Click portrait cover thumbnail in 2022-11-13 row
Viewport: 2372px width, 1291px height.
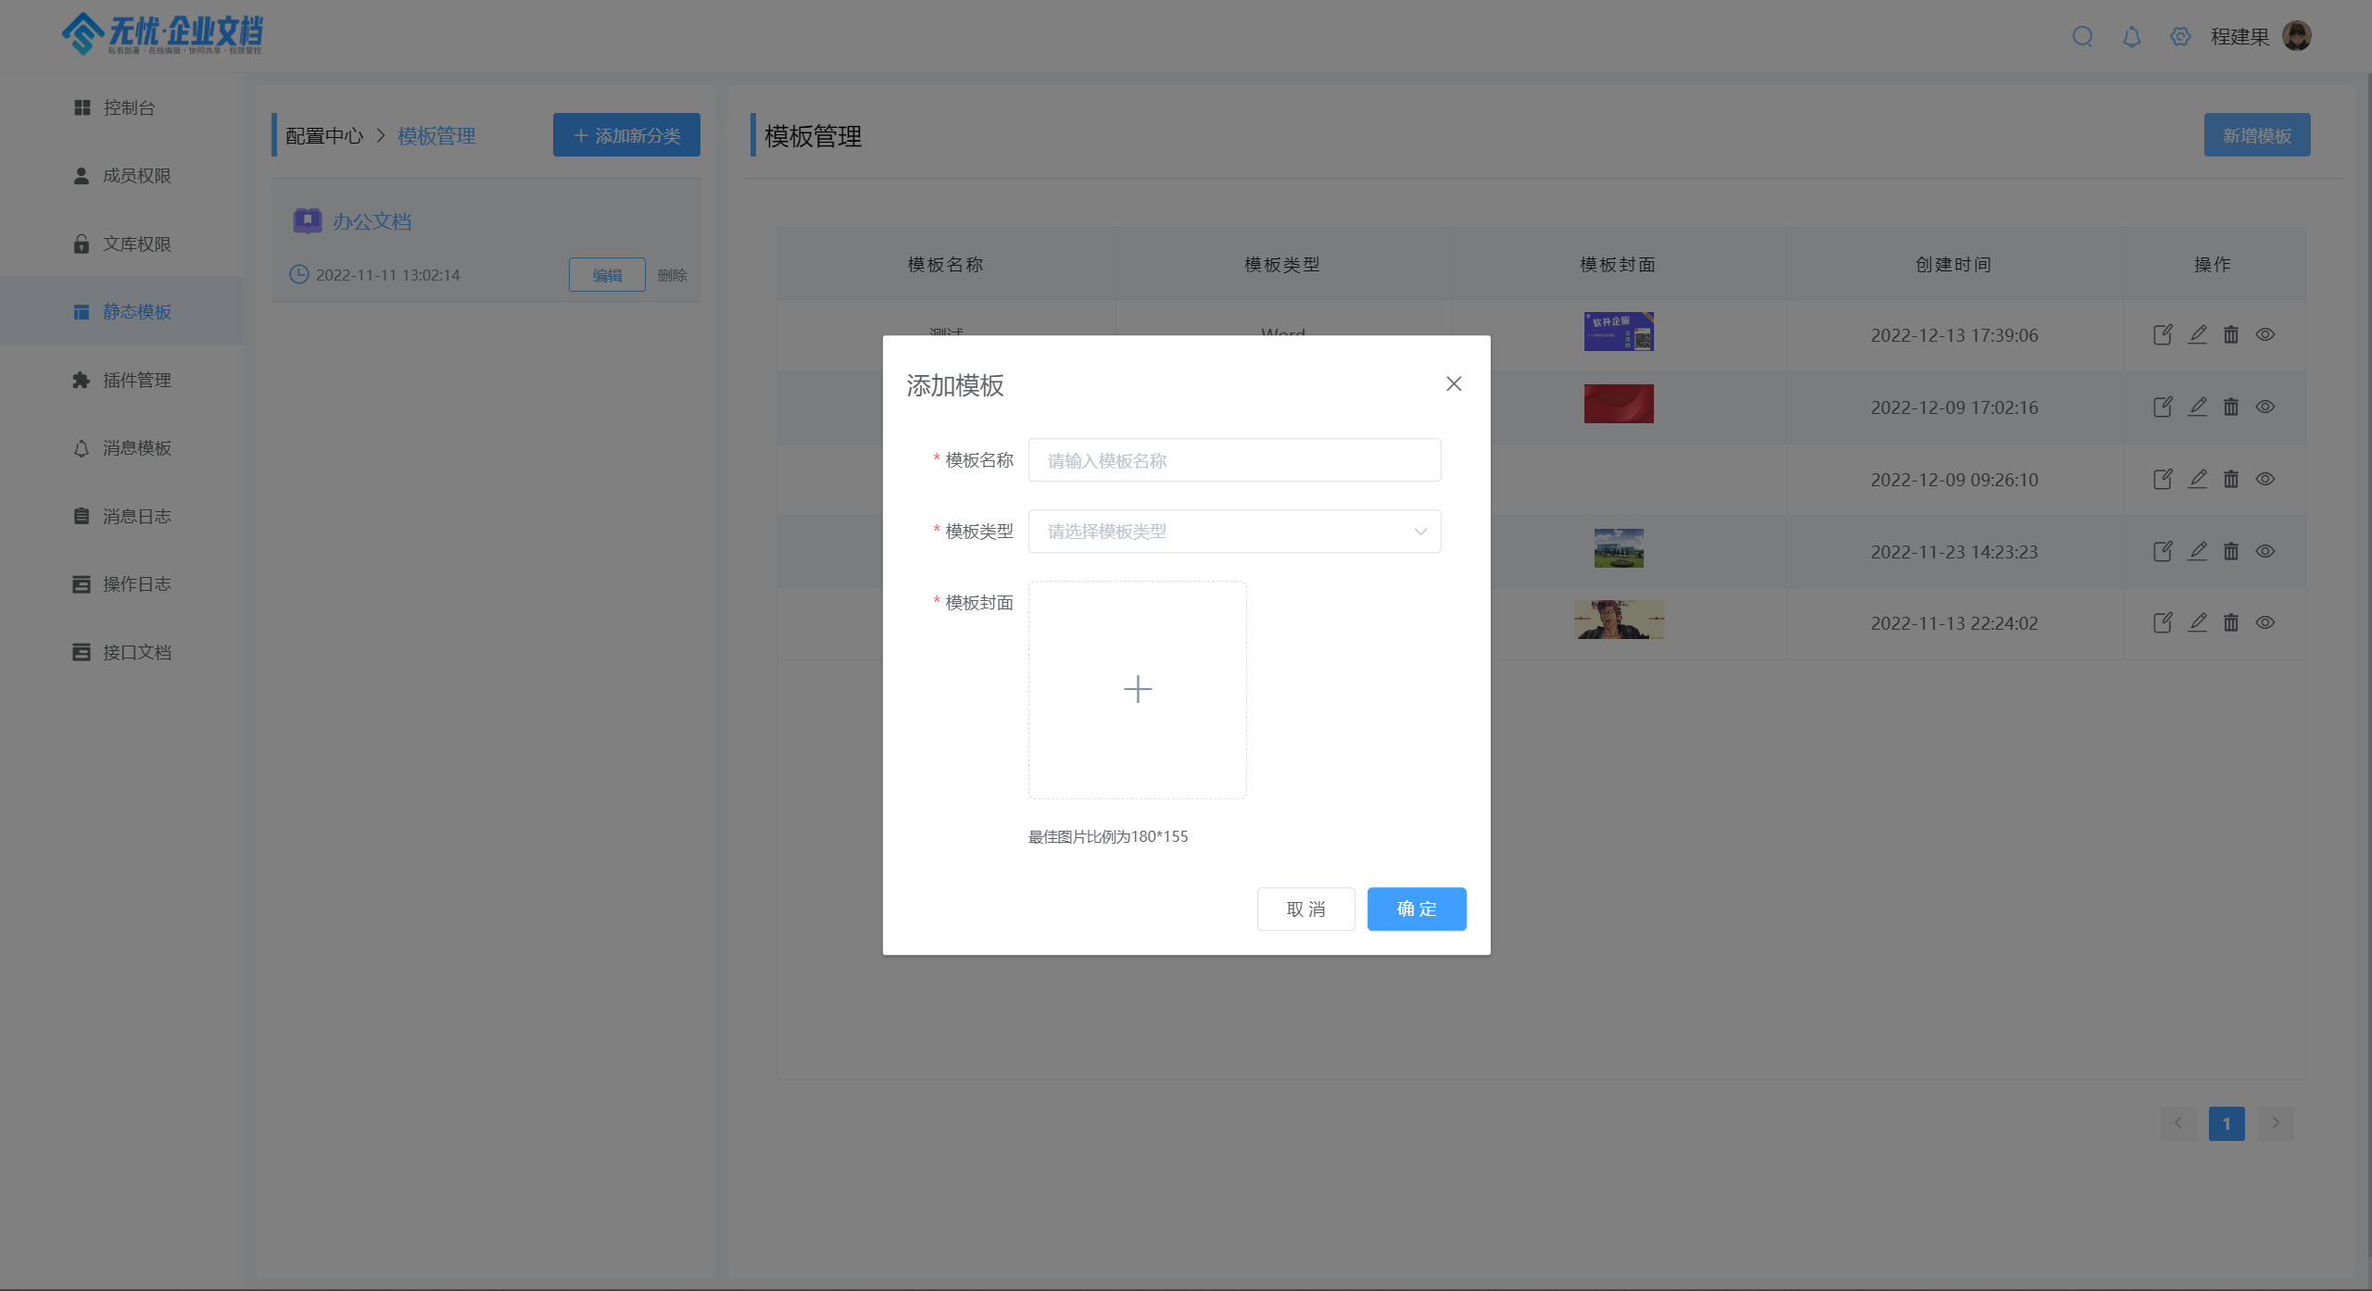point(1619,620)
